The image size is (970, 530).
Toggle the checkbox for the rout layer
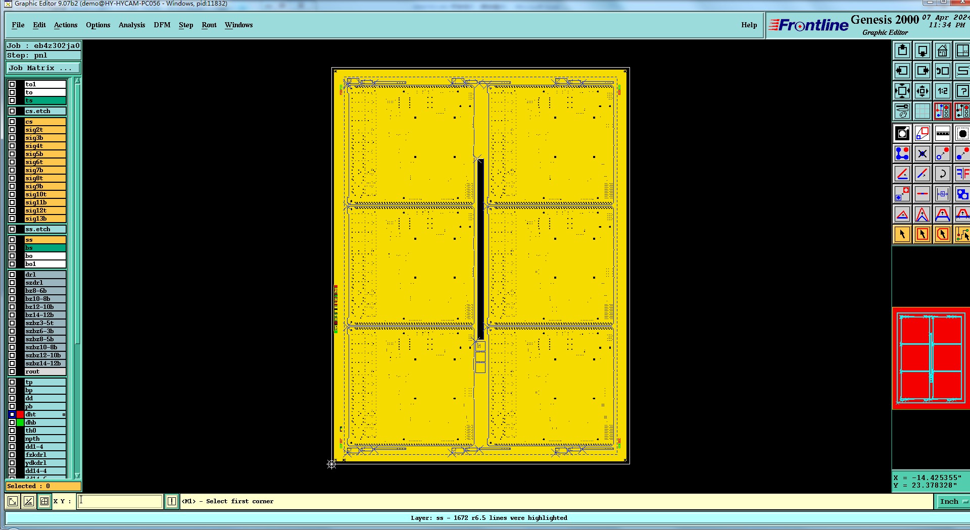[12, 372]
